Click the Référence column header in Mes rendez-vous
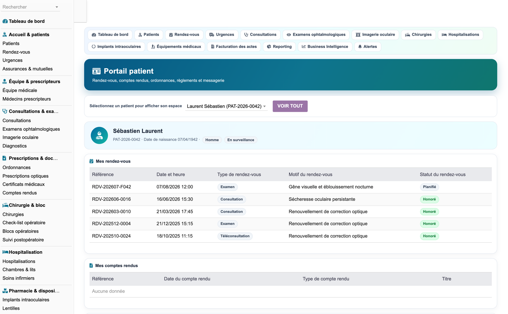The height and width of the screenshot is (314, 508). [103, 174]
